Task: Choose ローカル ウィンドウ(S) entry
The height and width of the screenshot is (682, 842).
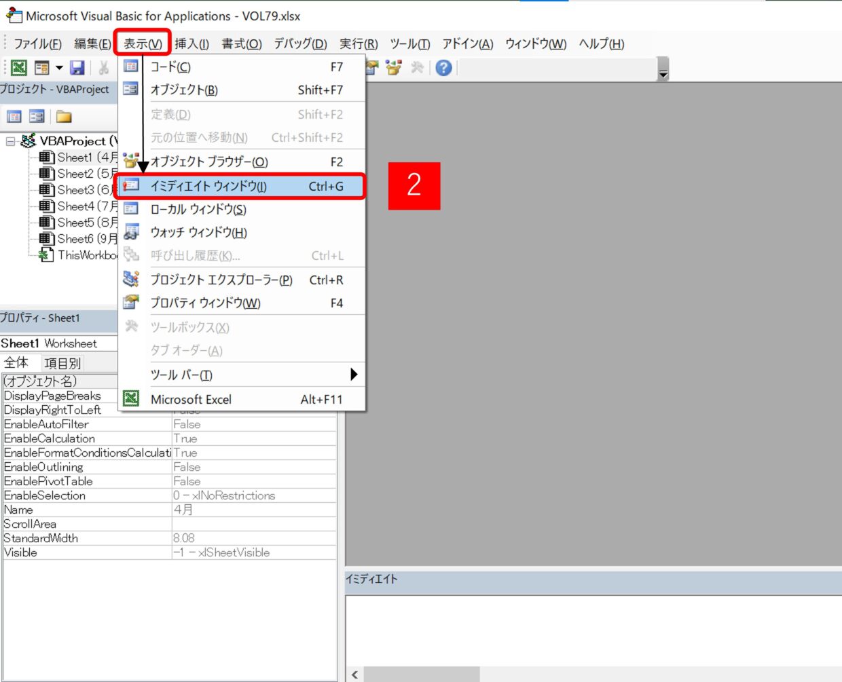Action: [x=242, y=210]
